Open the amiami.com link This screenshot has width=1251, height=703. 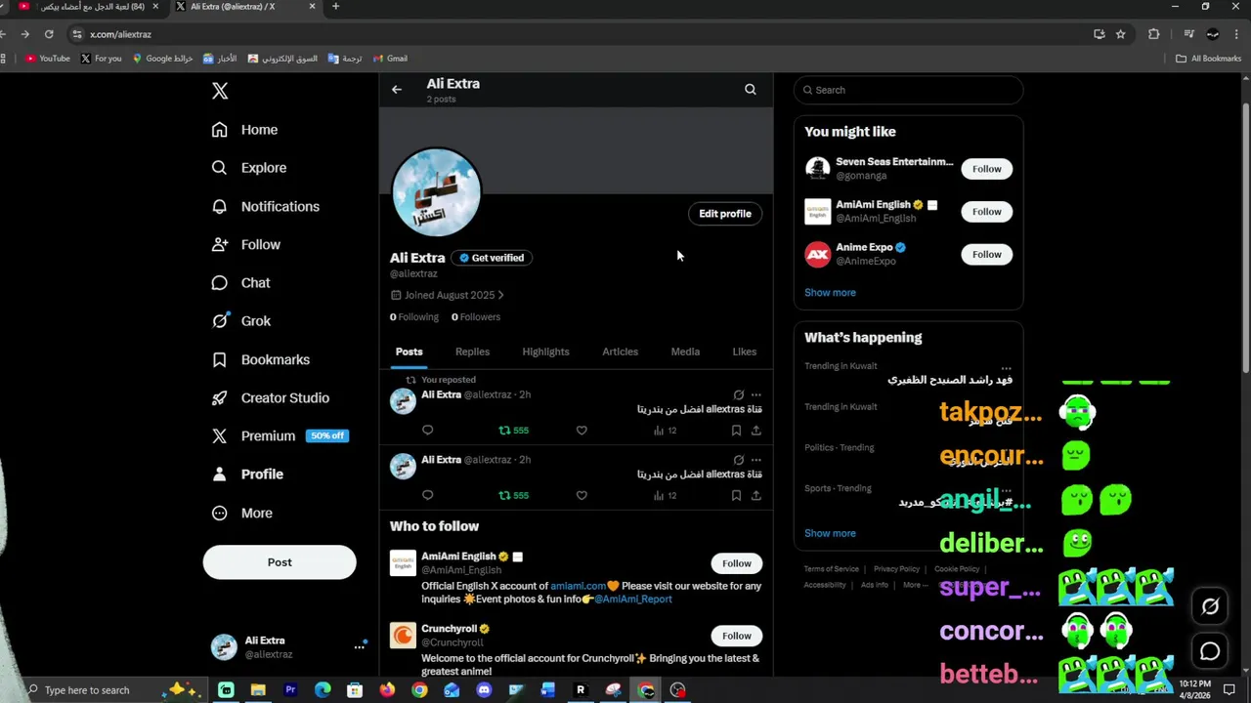(x=578, y=586)
